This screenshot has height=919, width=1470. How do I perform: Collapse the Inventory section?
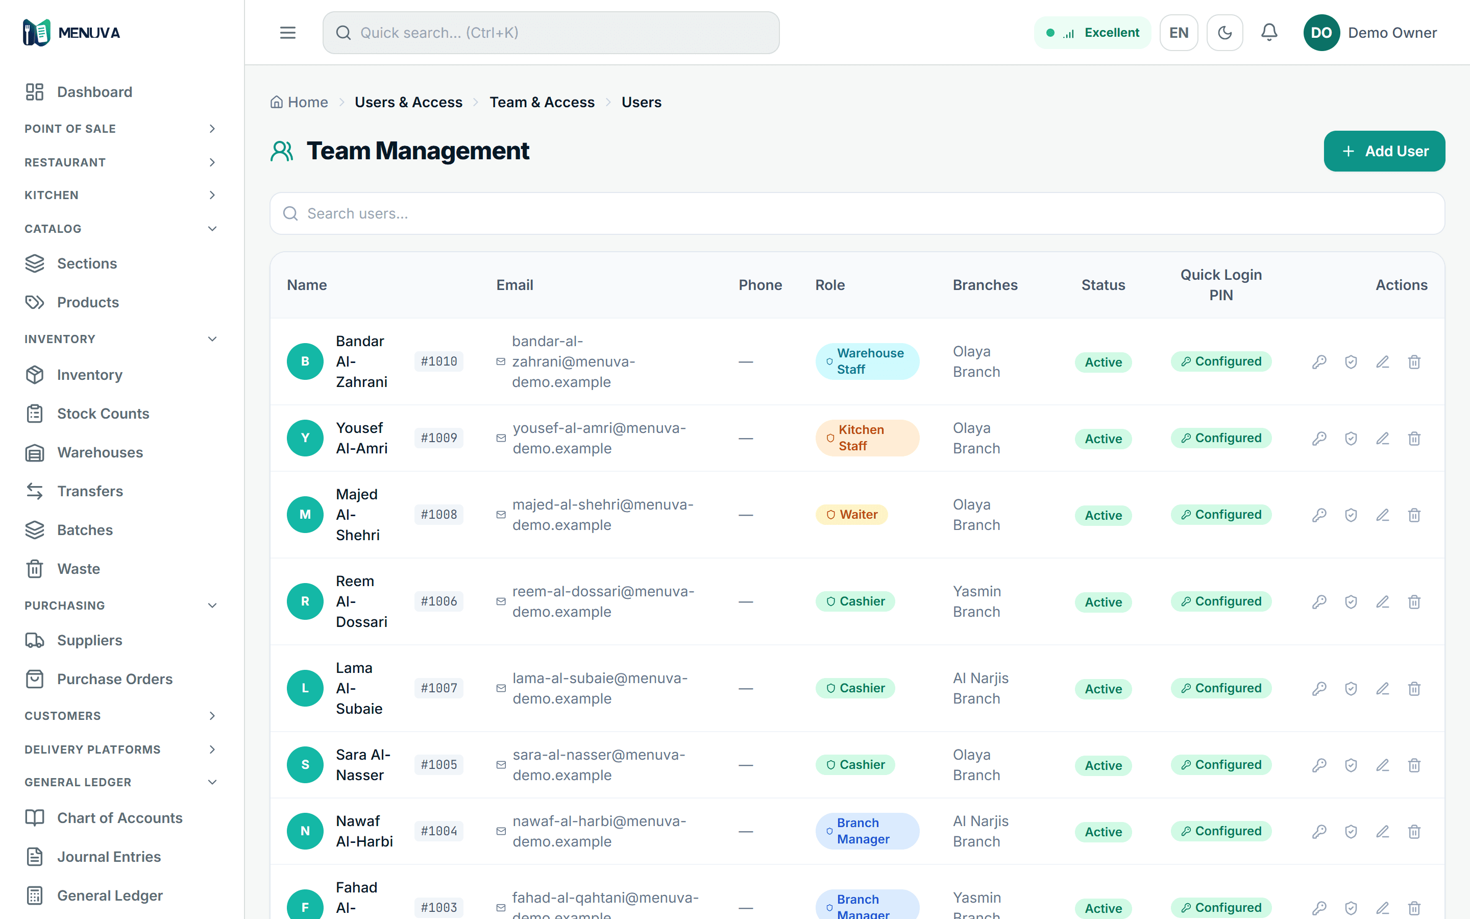(121, 339)
